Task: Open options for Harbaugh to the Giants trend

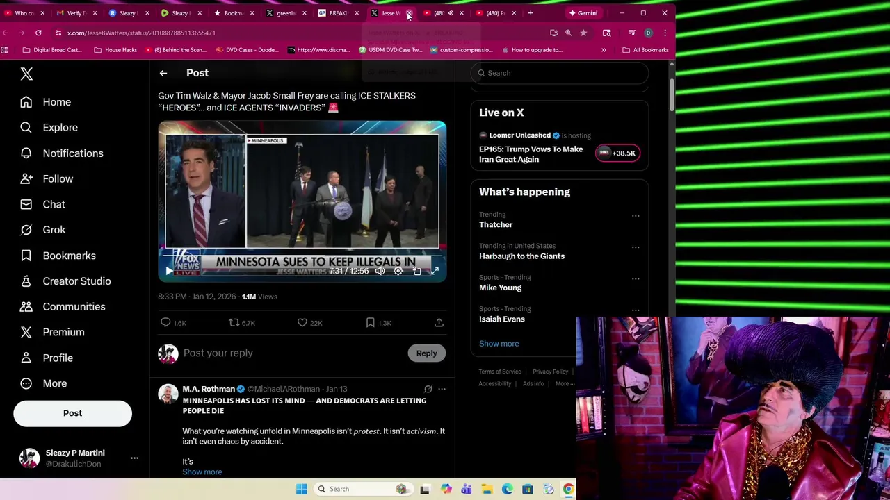Action: coord(636,247)
